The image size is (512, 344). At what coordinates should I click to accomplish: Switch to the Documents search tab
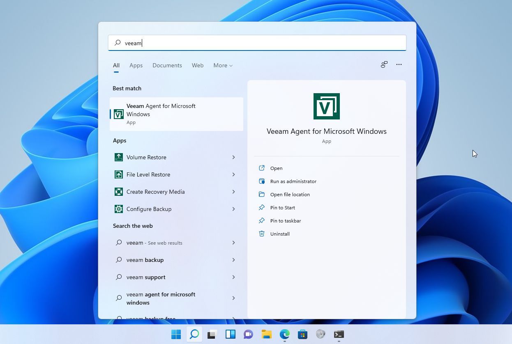point(167,65)
